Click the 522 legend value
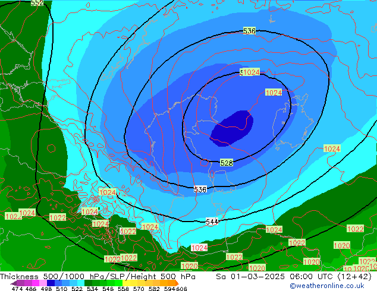Image resolution: width=377 pixels, height=291 pixels. click(77, 289)
